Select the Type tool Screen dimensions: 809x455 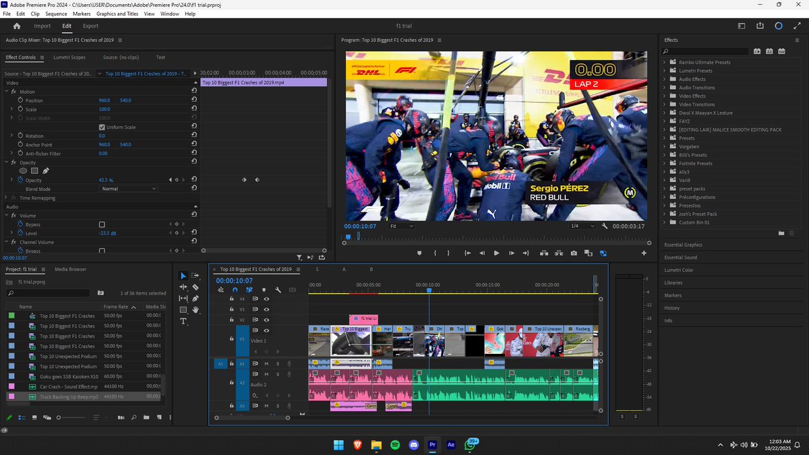tap(183, 322)
